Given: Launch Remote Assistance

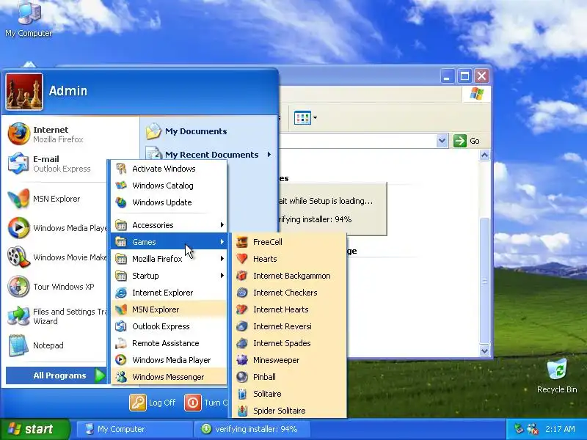Looking at the screenshot, I should [169, 343].
